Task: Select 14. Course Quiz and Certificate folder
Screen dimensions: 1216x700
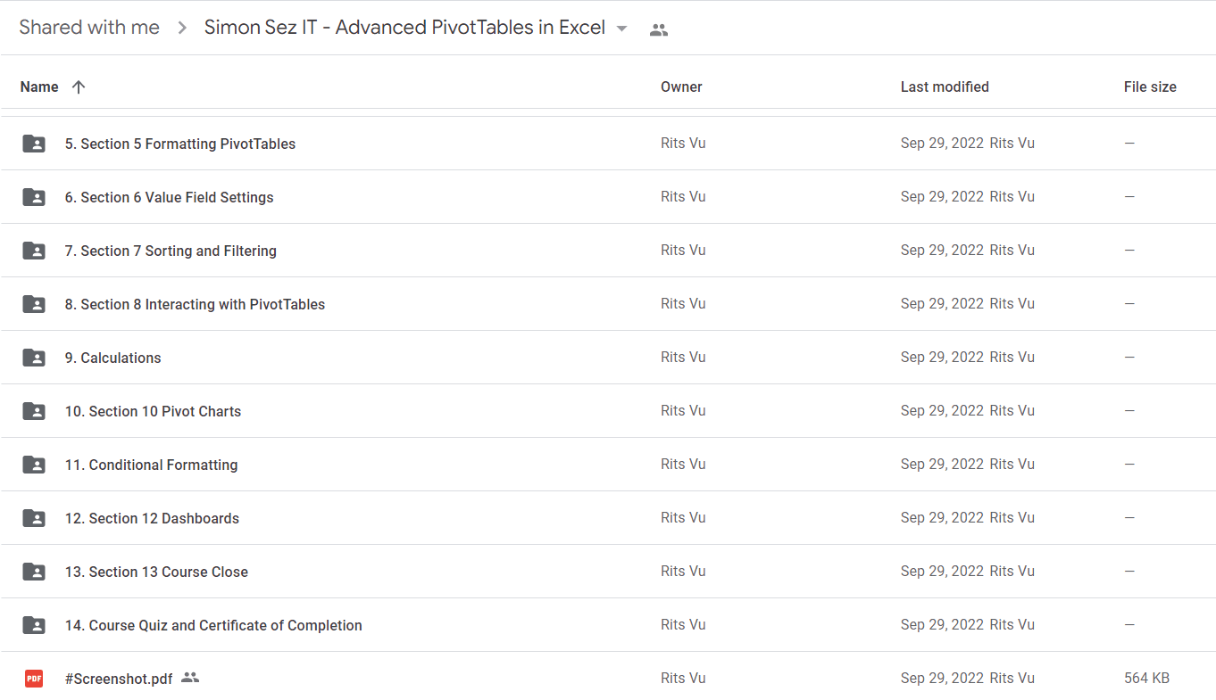Action: click(x=608, y=625)
